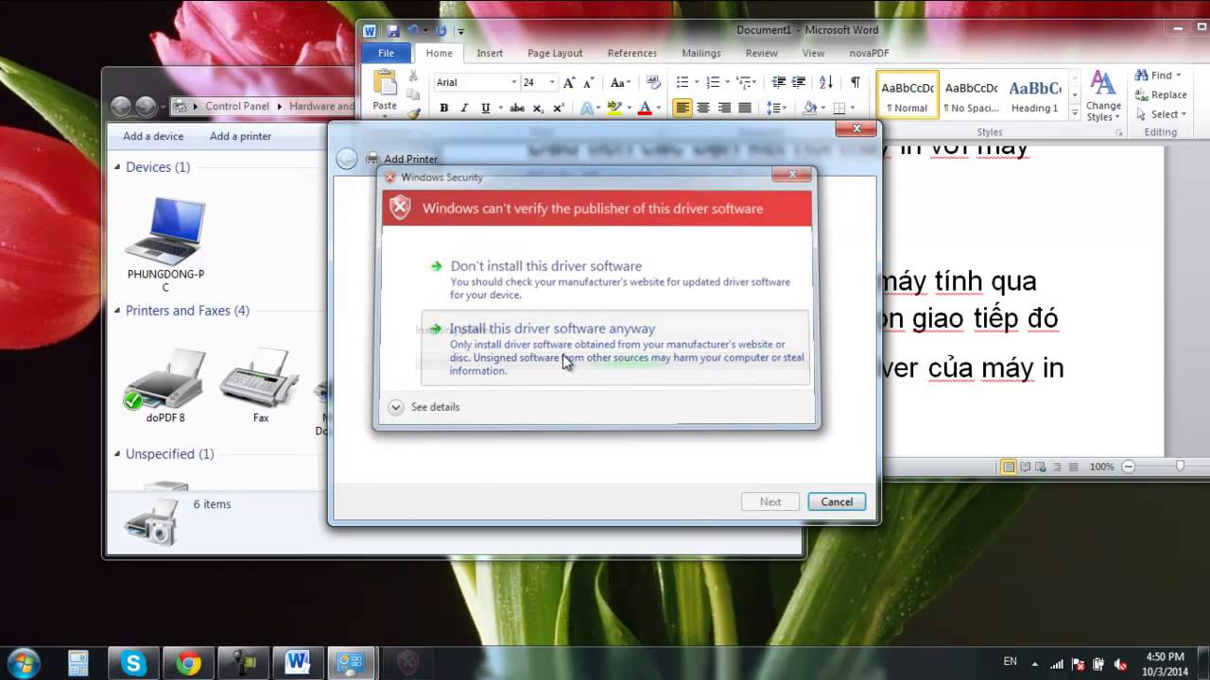Click the Multilevel List icon
The width and height of the screenshot is (1210, 680).
[743, 82]
